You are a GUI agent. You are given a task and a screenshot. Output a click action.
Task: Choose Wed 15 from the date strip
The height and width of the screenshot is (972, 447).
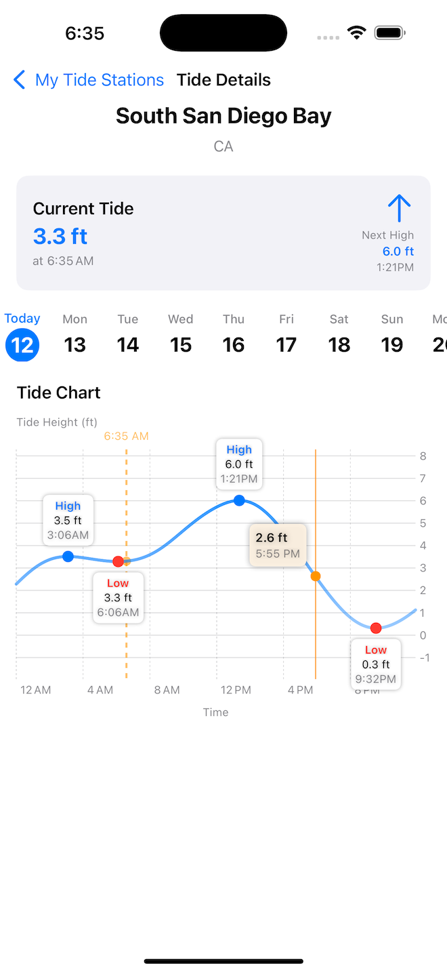pos(181,337)
